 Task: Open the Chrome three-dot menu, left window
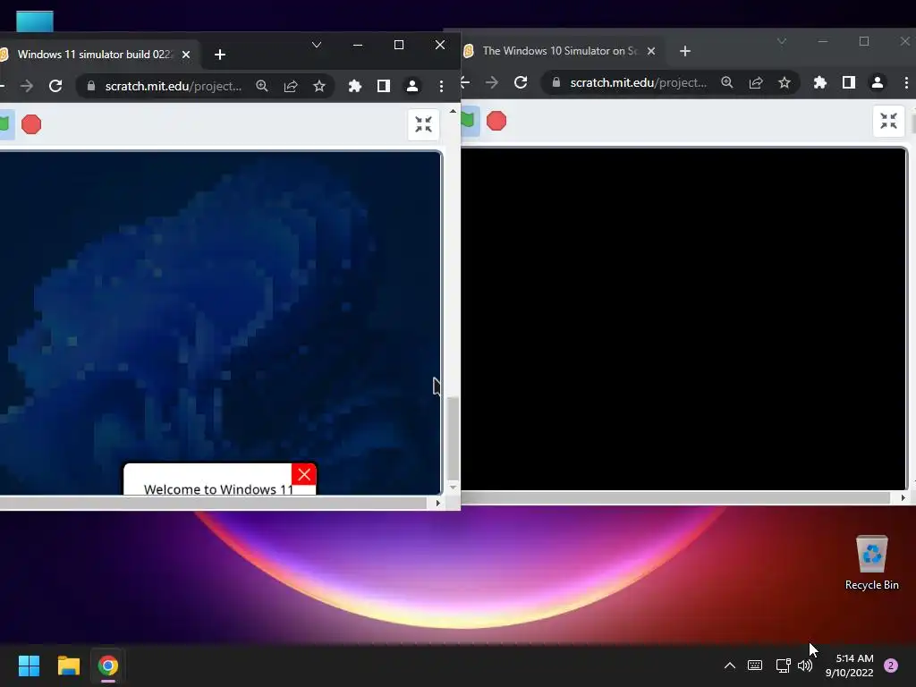tap(441, 87)
